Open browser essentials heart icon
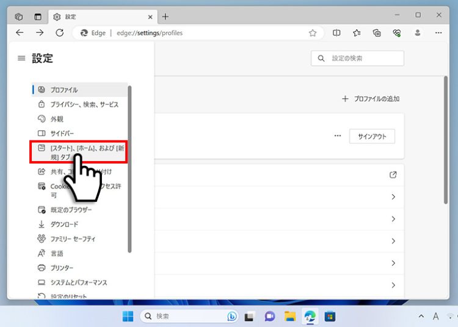This screenshot has width=458, height=327. 397,33
